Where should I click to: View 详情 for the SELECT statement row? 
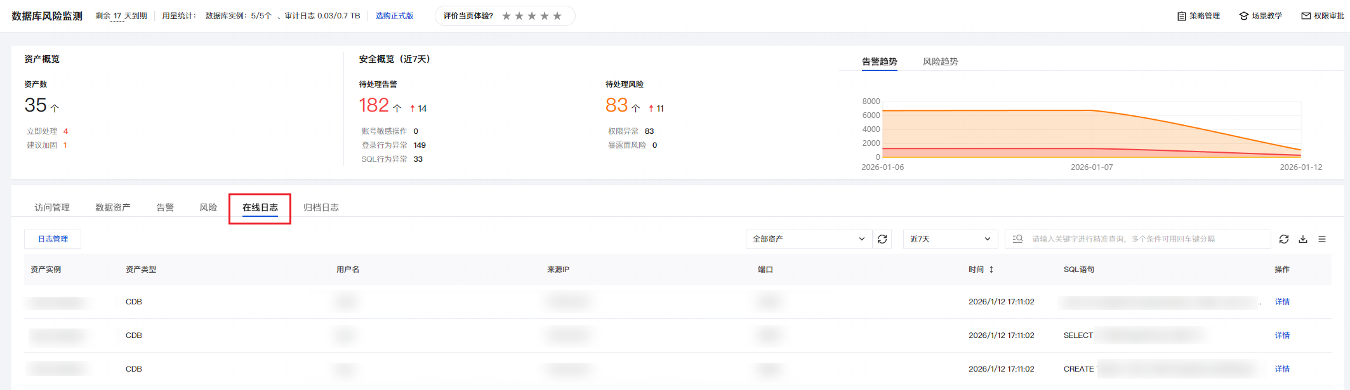(x=1282, y=335)
